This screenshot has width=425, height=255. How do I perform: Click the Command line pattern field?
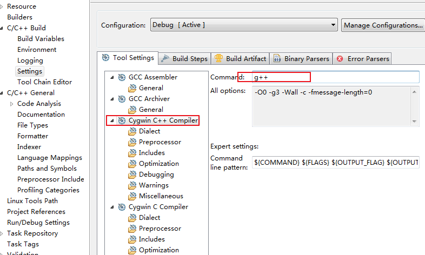(336, 163)
